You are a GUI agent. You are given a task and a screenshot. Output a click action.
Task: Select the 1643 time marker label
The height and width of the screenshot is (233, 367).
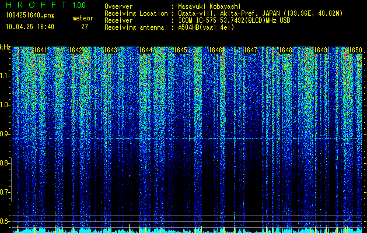click(110, 50)
